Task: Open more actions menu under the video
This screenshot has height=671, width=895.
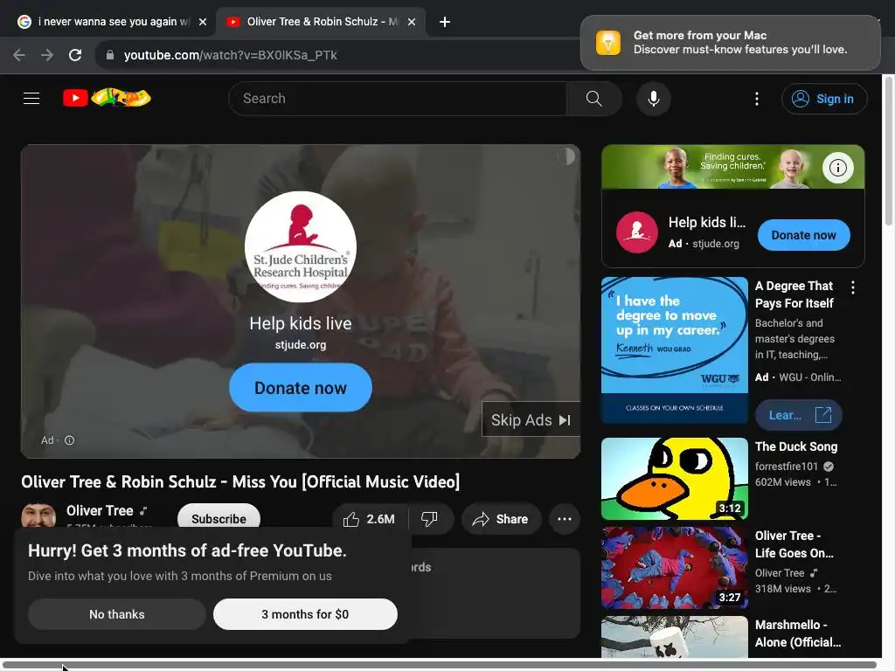Action: tap(565, 519)
